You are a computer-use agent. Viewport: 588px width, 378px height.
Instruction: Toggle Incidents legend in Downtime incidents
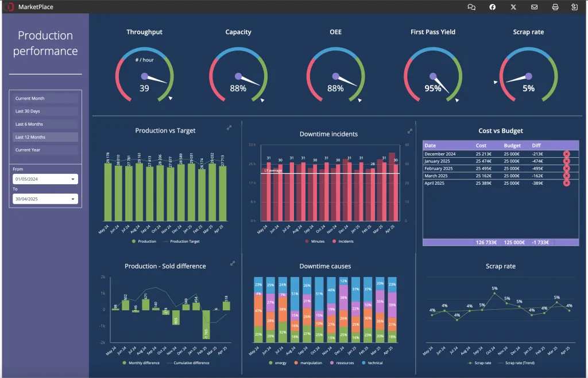point(343,241)
